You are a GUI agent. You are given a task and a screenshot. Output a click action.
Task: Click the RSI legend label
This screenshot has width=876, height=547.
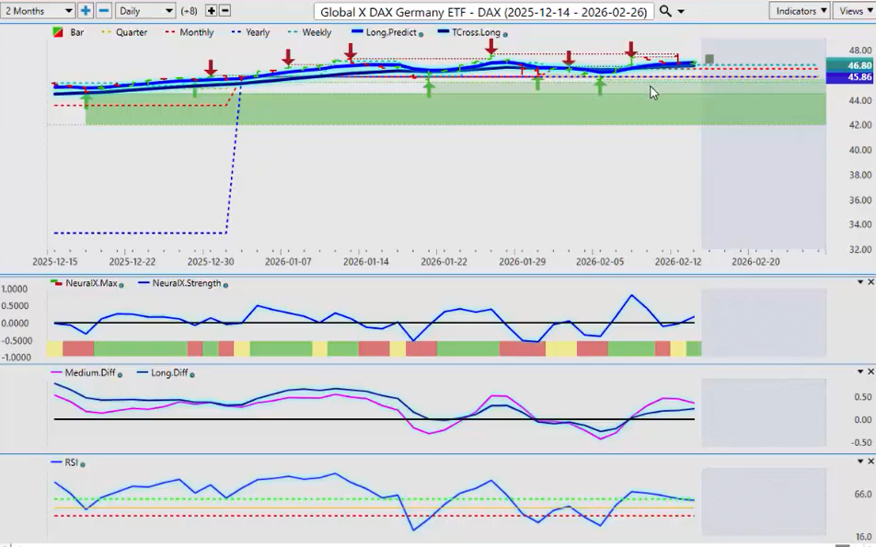point(71,463)
